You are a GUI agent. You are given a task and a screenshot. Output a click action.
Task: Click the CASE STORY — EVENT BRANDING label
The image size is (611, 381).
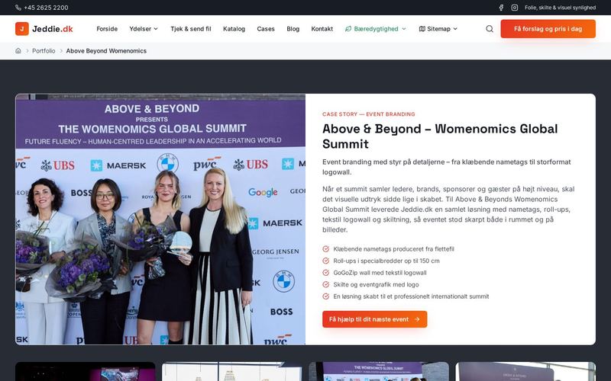(x=369, y=114)
